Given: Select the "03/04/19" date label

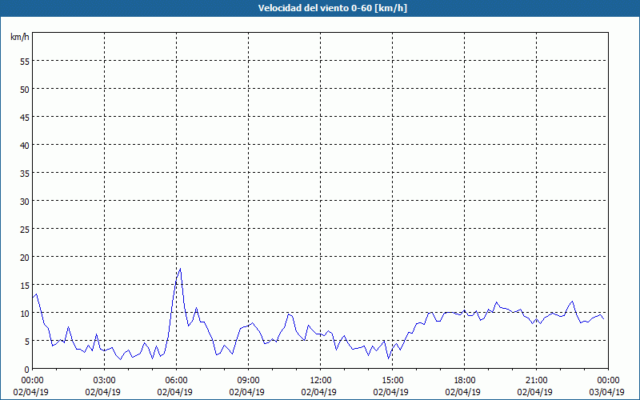Looking at the screenshot, I should (606, 392).
